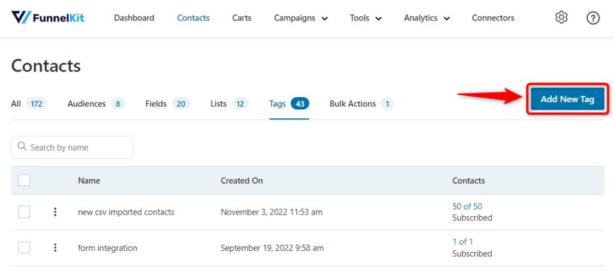Click the FunnelKit logo
Image resolution: width=614 pixels, height=270 pixels.
(48, 17)
